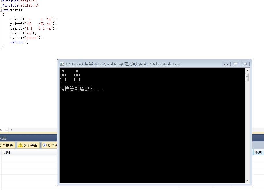Image resolution: width=264 pixels, height=190 pixels.
Task: Maximize the task 1.exe console window
Action: pos(235,64)
